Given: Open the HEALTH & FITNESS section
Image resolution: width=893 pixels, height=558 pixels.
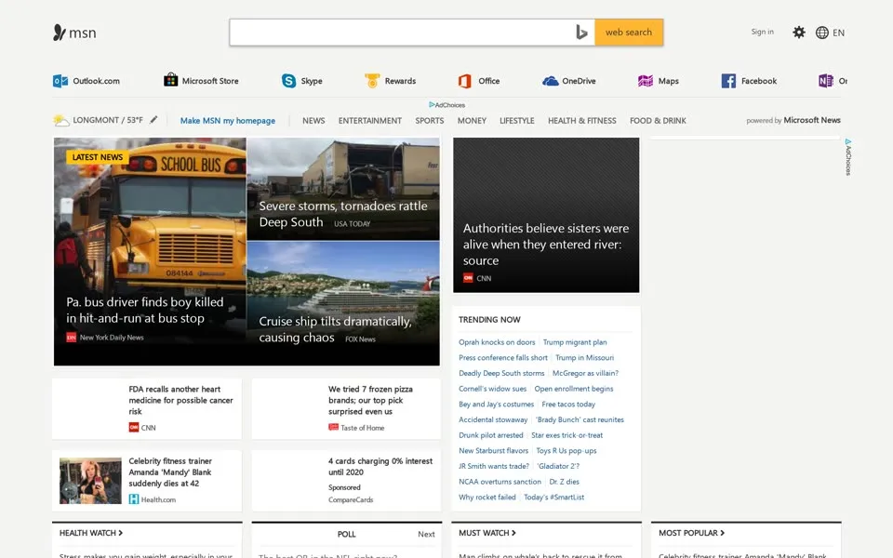Looking at the screenshot, I should [x=582, y=121].
